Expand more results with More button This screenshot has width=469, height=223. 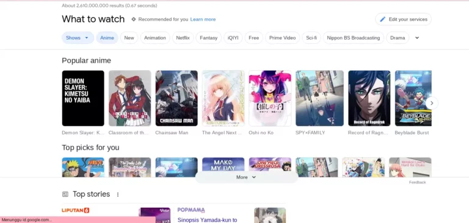pos(247,177)
